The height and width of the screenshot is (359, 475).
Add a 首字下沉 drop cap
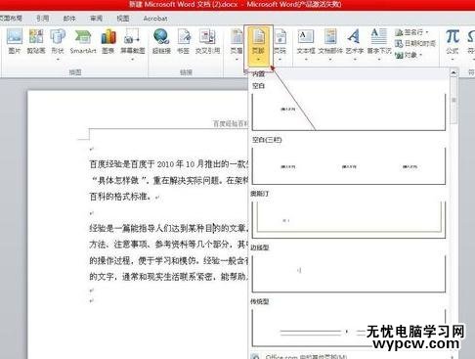379,44
